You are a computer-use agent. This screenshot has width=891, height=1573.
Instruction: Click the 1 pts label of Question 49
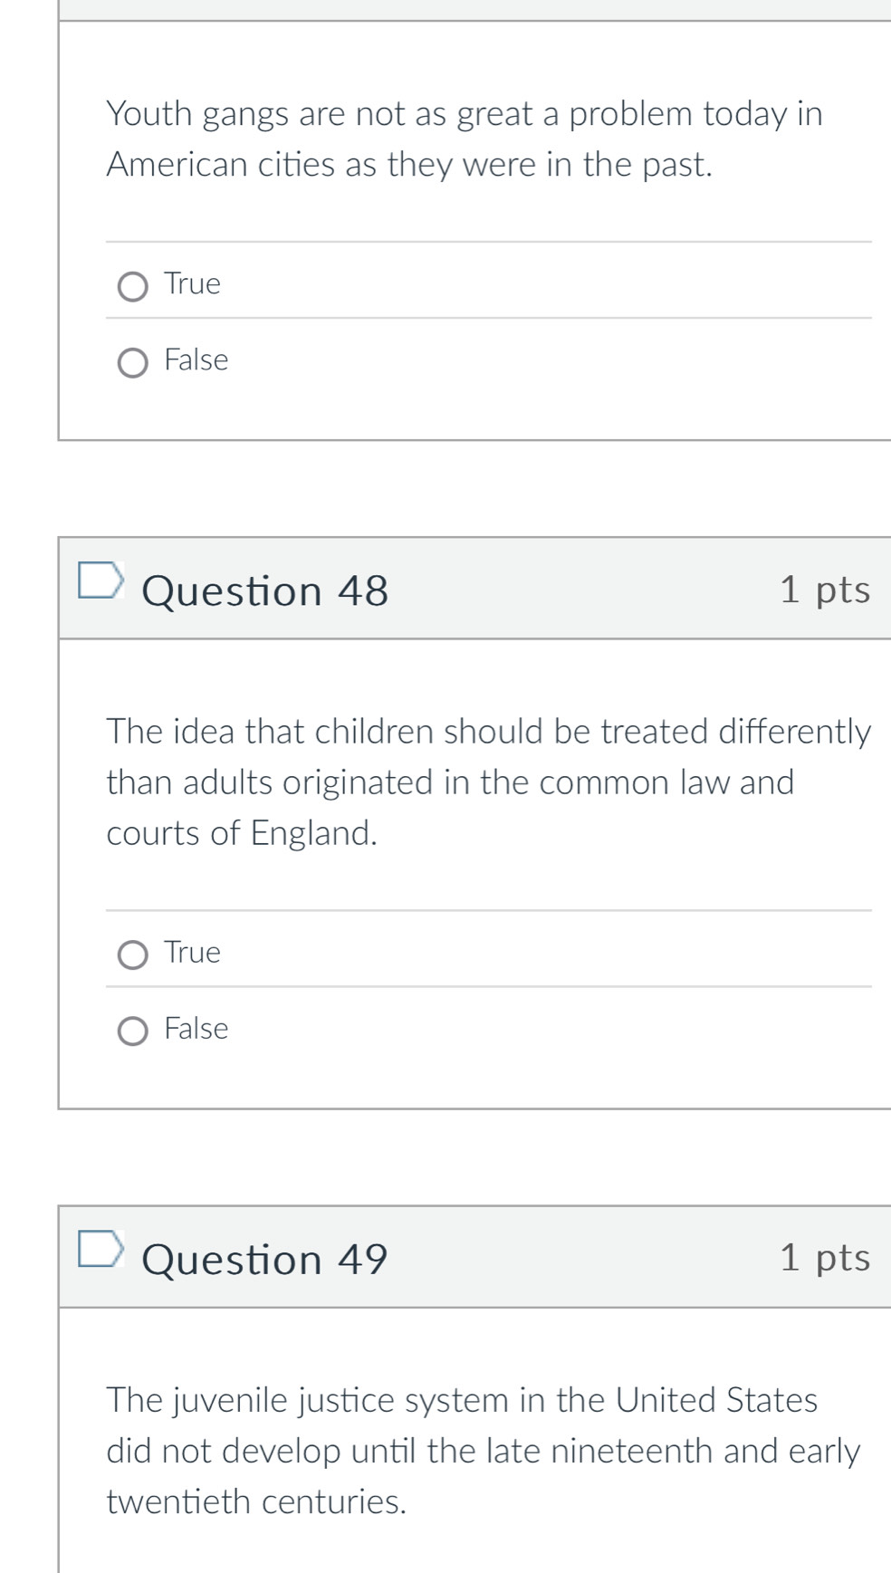pyautogui.click(x=825, y=1258)
